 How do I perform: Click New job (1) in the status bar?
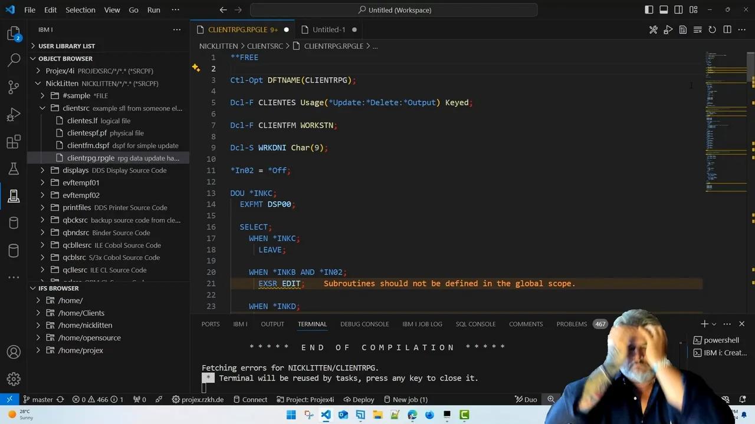[405, 399]
